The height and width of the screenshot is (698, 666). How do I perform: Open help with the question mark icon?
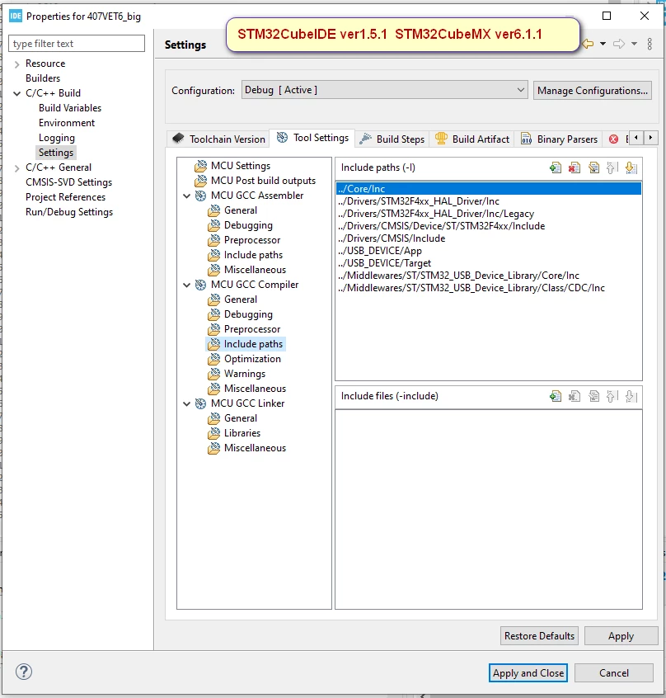24,672
